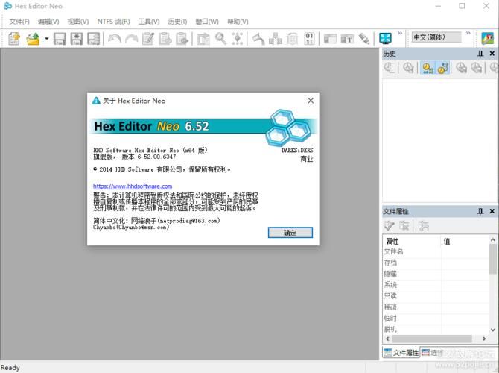Click the Copy clipboard icon

point(165,39)
